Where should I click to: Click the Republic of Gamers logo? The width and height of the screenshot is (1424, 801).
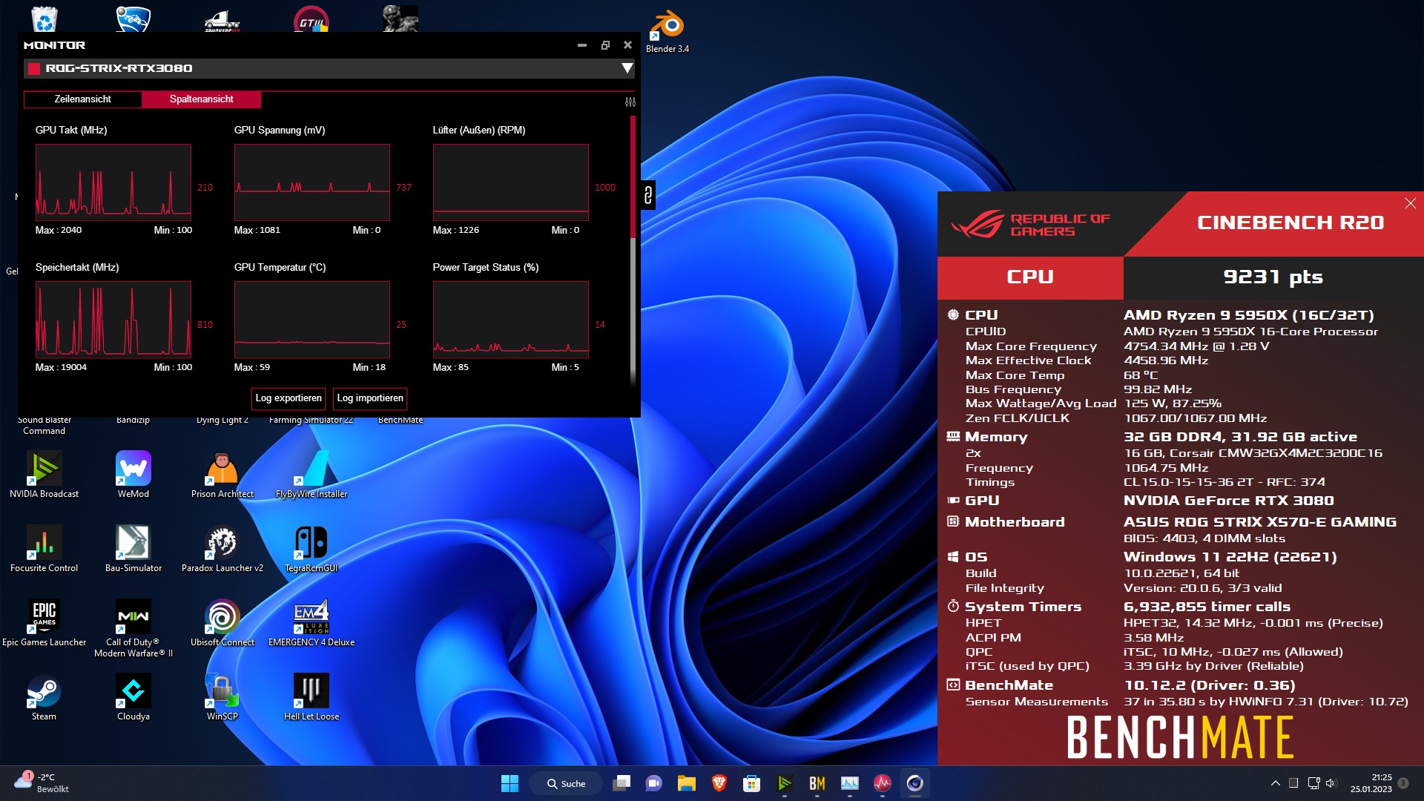click(x=1031, y=225)
